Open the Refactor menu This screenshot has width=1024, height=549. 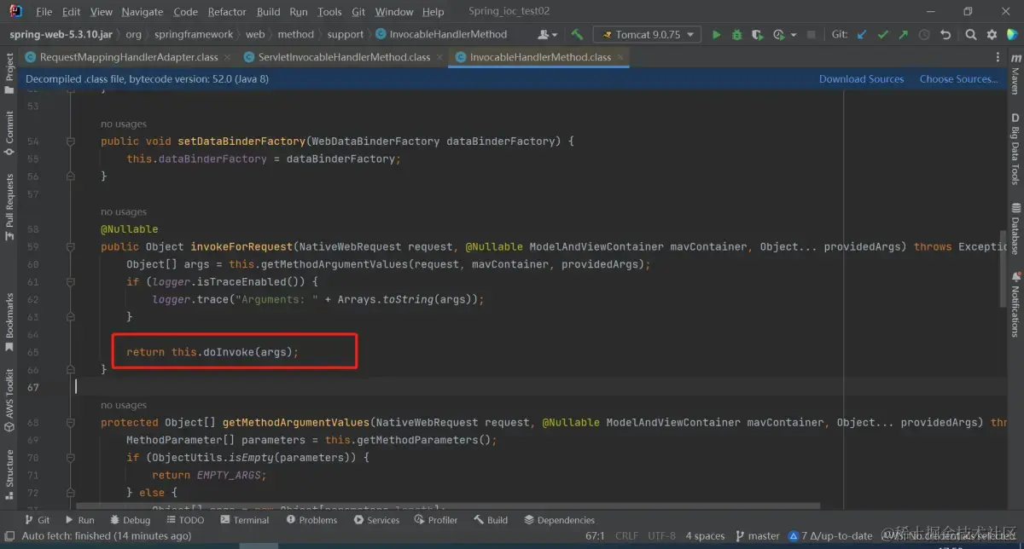click(x=227, y=12)
